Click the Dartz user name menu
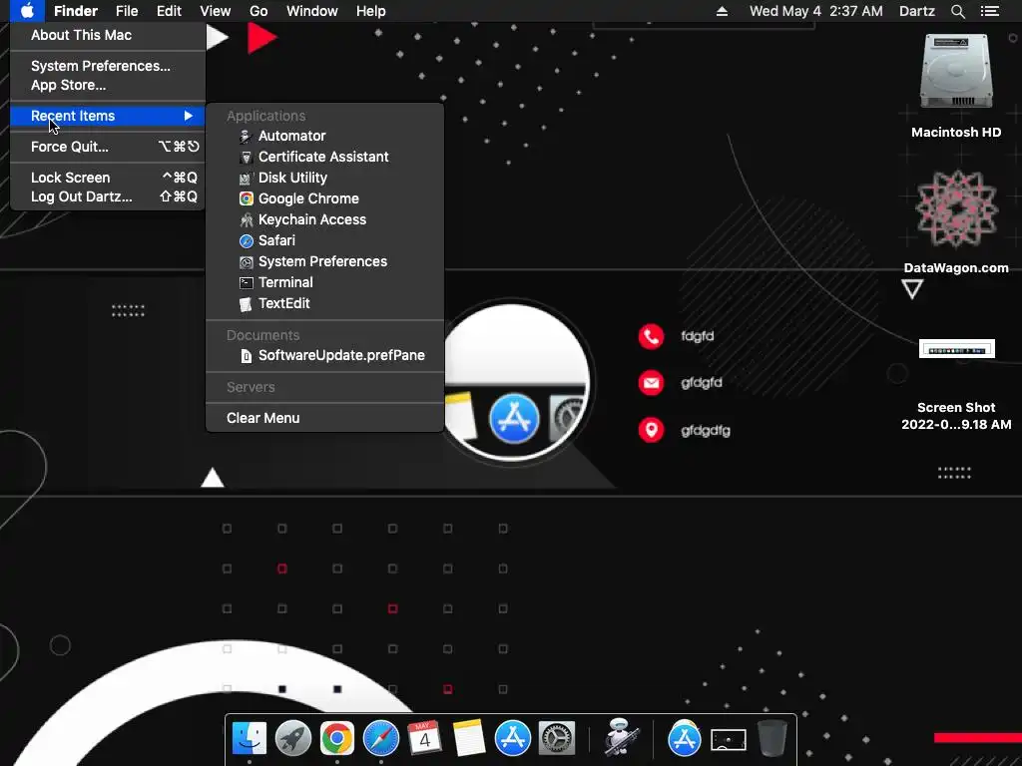This screenshot has width=1022, height=766. point(916,11)
